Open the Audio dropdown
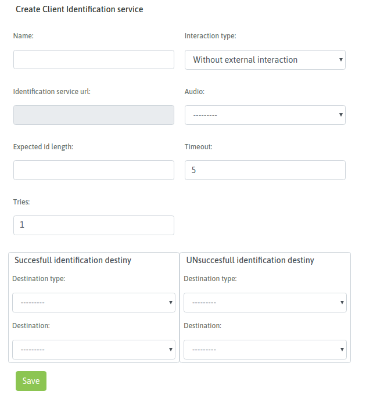 coord(265,115)
